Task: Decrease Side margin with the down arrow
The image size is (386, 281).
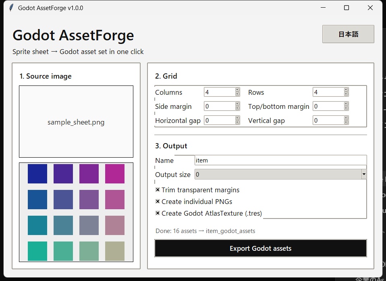Action: [237, 108]
